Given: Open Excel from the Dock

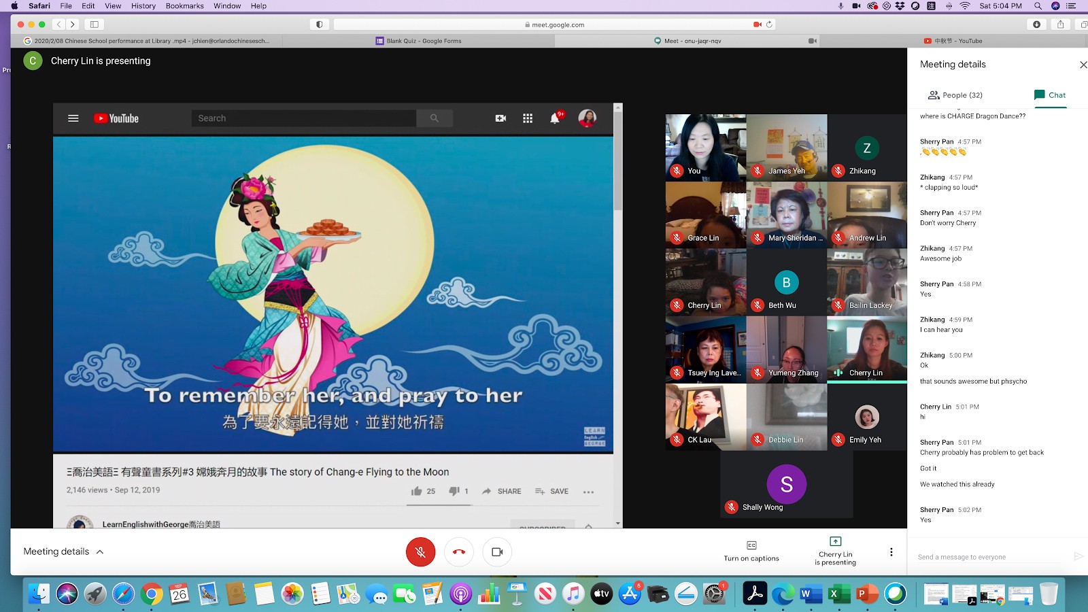Looking at the screenshot, I should pyautogui.click(x=839, y=594).
